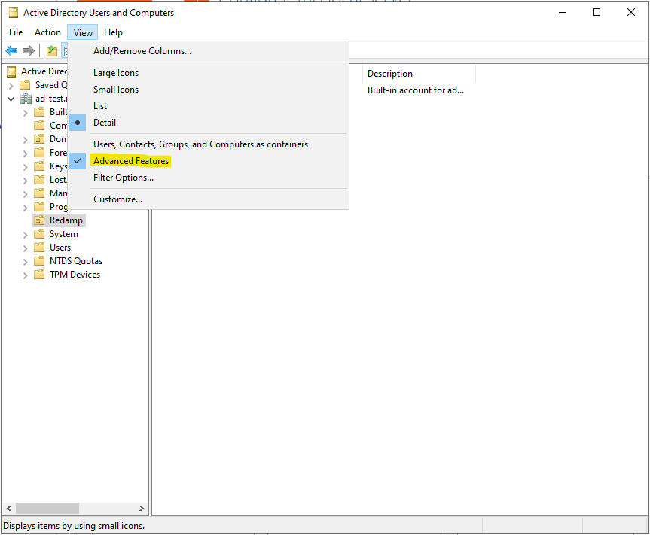Image resolution: width=650 pixels, height=535 pixels.
Task: Collapse the ad-test domain node
Action: click(x=11, y=99)
